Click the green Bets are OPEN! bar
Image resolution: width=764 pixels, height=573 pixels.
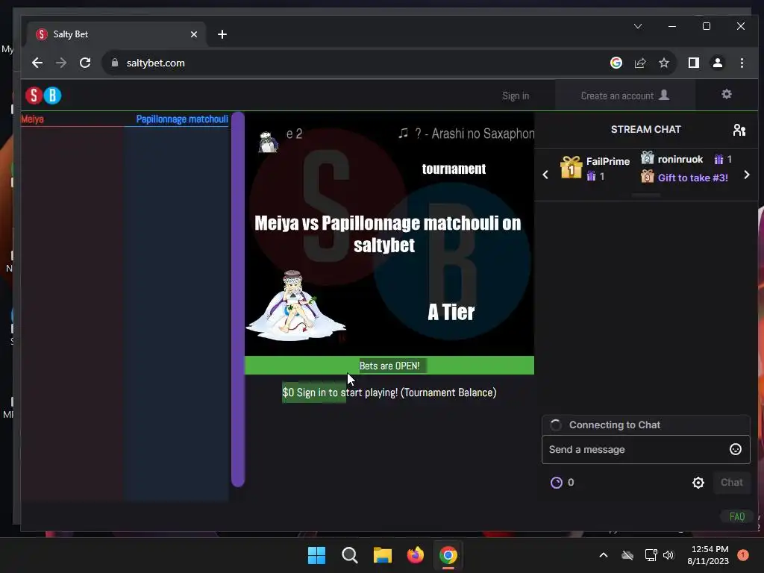click(x=389, y=366)
